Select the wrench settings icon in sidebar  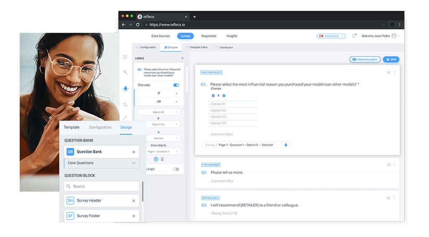coord(125,72)
